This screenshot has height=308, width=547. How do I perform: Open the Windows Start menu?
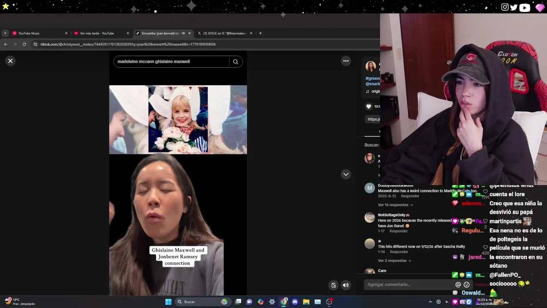coord(168,302)
